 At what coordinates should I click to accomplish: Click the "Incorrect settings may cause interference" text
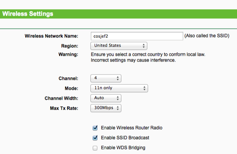133,60
